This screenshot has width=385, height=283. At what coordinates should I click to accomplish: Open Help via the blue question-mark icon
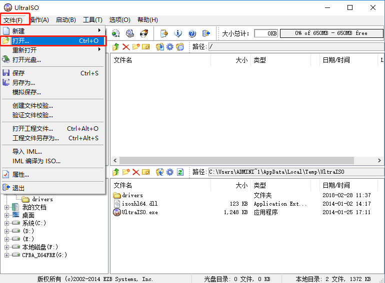192,33
